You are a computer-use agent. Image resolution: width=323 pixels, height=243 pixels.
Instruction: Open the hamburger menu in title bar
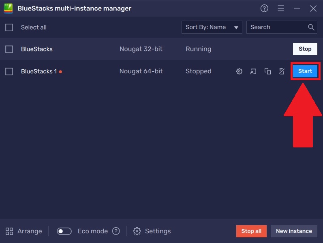[280, 9]
